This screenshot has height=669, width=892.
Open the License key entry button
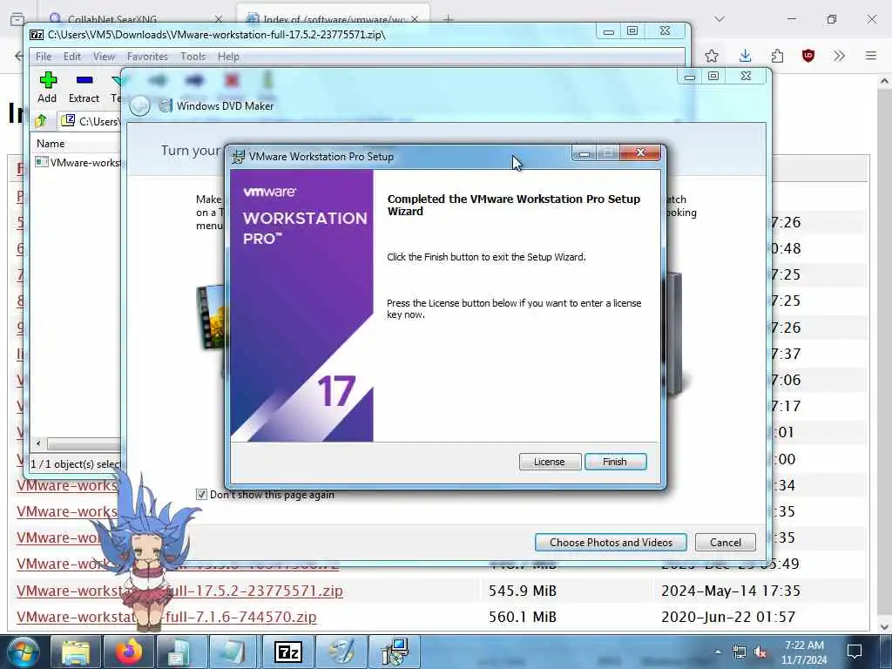pyautogui.click(x=550, y=462)
